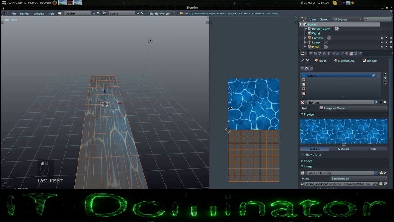Open the Applications menu in the top panel
Viewport: 394px width, 222px height.
tap(17, 3)
